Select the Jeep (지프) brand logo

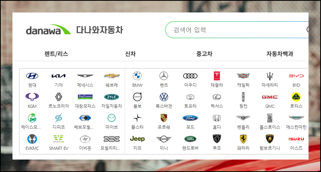click(138, 139)
